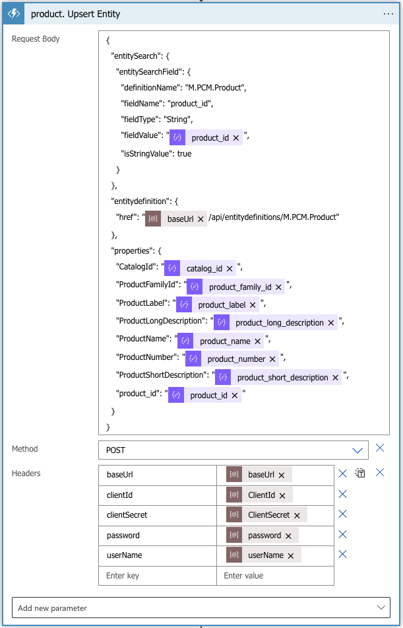This screenshot has width=403, height=628.
Task: Delete the Method parameter
Action: 380,448
